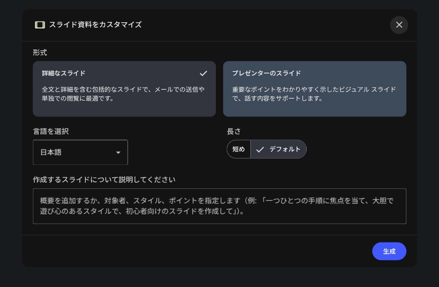
Task: Click the 詳細なスライド card description text
Action: click(x=123, y=94)
